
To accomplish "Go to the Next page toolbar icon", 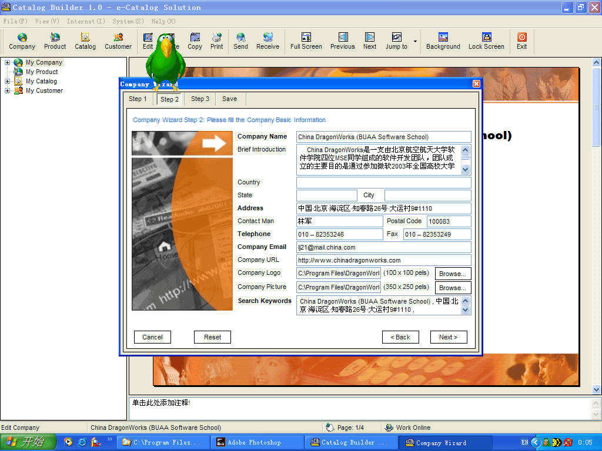I will [370, 41].
